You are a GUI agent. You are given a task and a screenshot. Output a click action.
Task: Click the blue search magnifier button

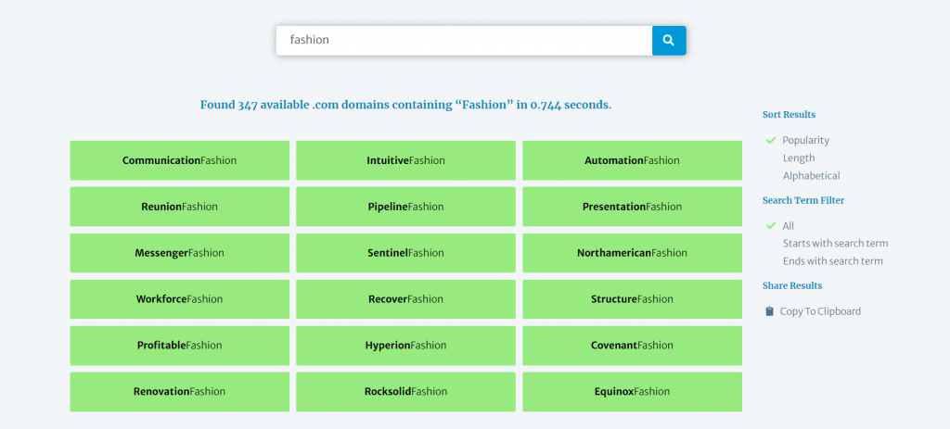click(669, 40)
